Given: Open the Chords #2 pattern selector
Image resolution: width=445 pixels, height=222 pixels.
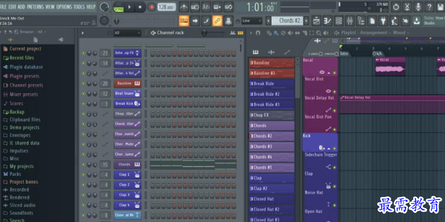Looking at the screenshot, I should (288, 21).
